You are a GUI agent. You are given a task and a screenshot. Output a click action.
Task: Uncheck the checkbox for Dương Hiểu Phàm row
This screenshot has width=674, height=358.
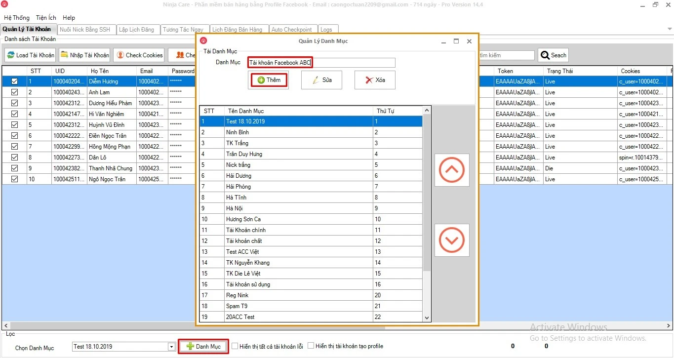(x=14, y=103)
